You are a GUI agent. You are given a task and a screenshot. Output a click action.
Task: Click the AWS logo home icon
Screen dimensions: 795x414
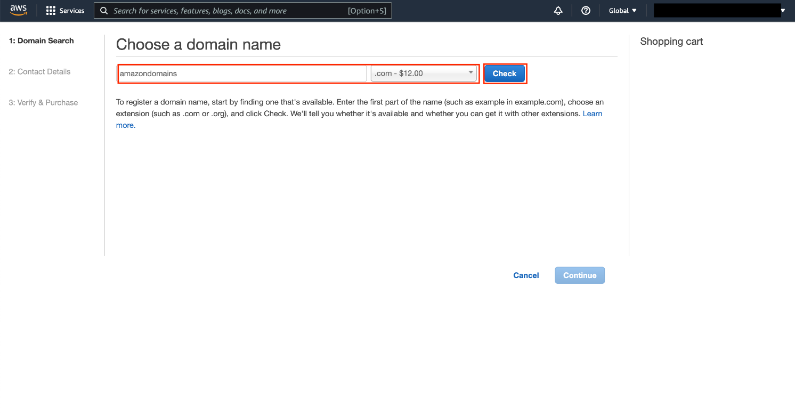pyautogui.click(x=18, y=11)
